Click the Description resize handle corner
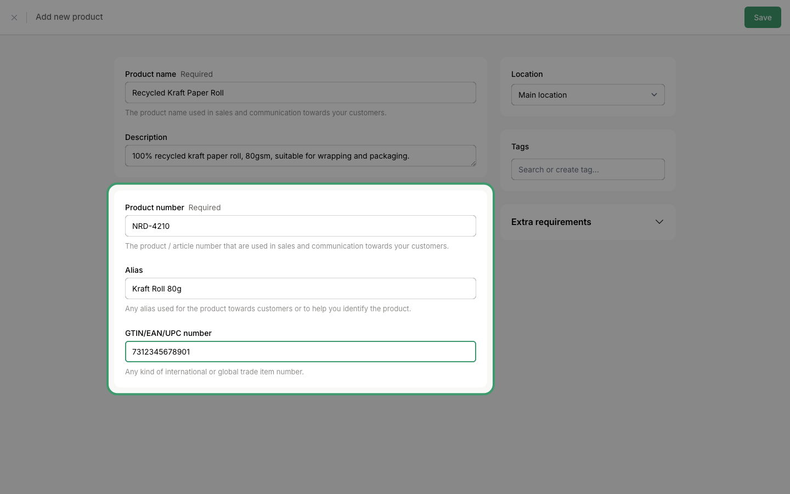The height and width of the screenshot is (494, 790). click(x=473, y=163)
